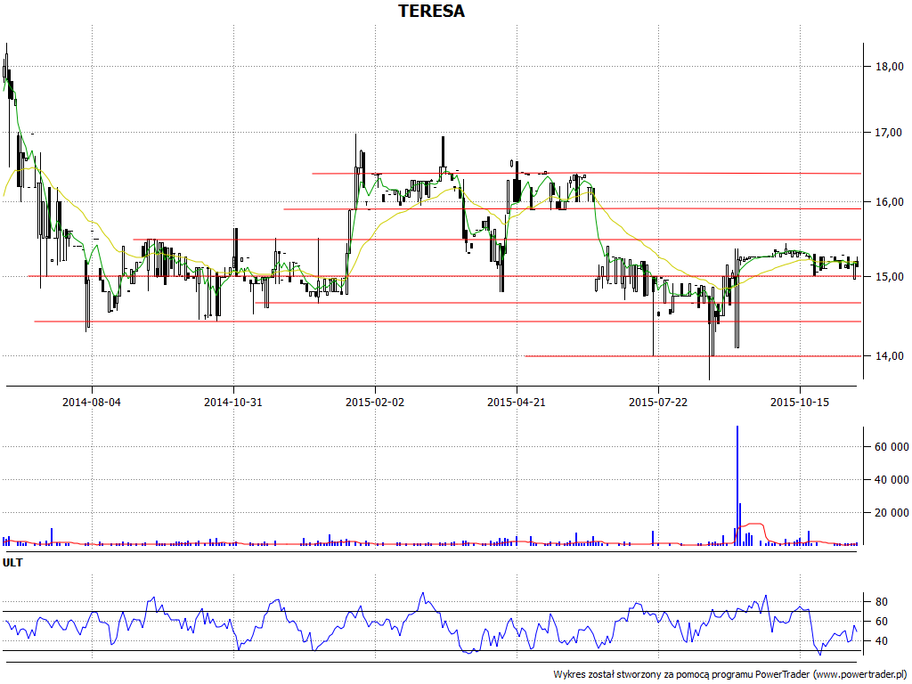The height and width of the screenshot is (684, 912).
Task: Click the 17,00 price axis label
Action: 890,133
